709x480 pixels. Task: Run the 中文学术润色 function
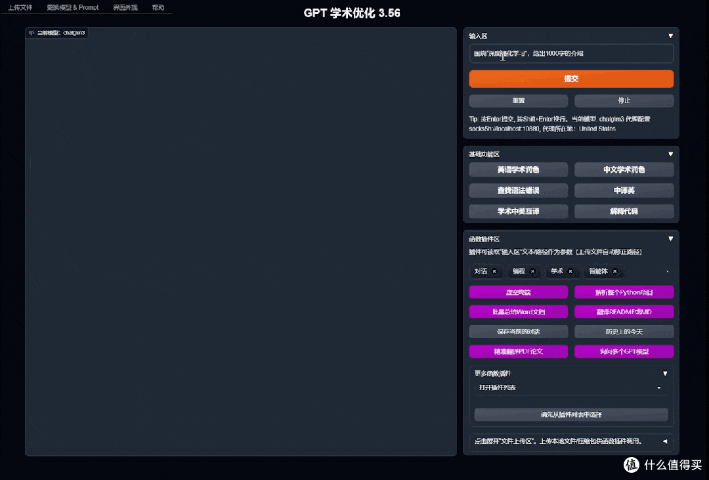tap(624, 169)
